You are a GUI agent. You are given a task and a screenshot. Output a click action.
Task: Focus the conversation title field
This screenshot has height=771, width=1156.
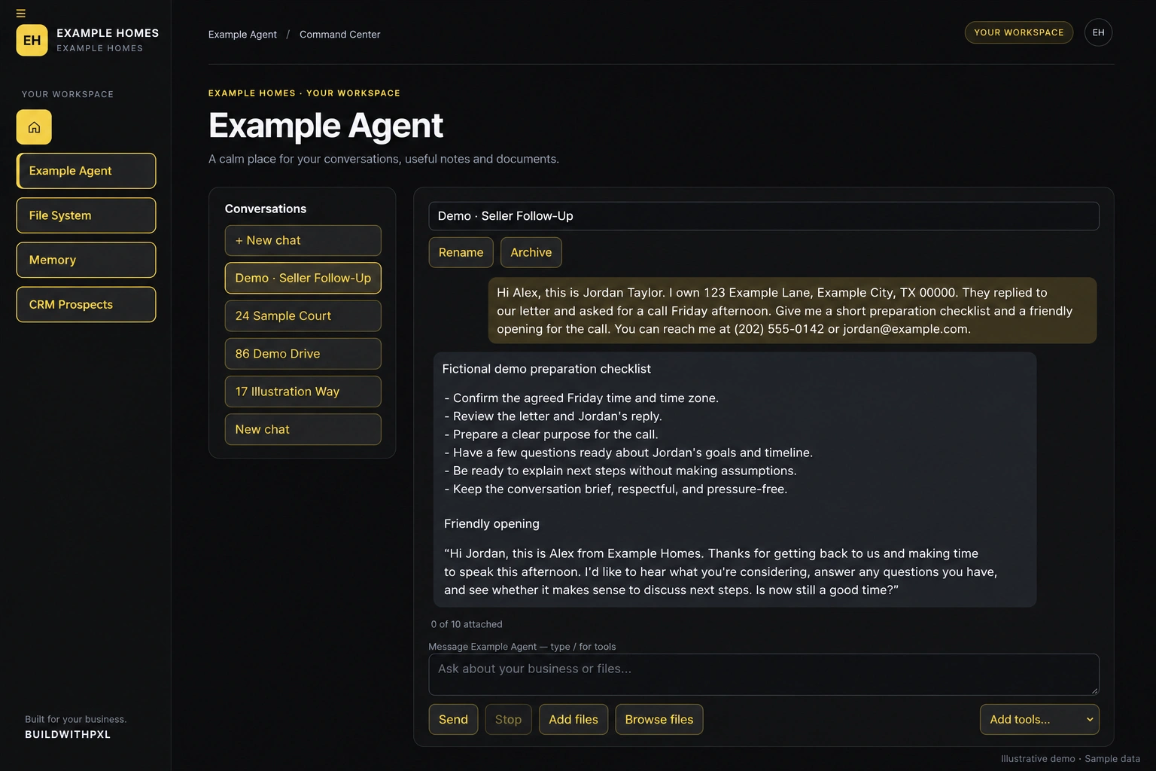point(764,216)
